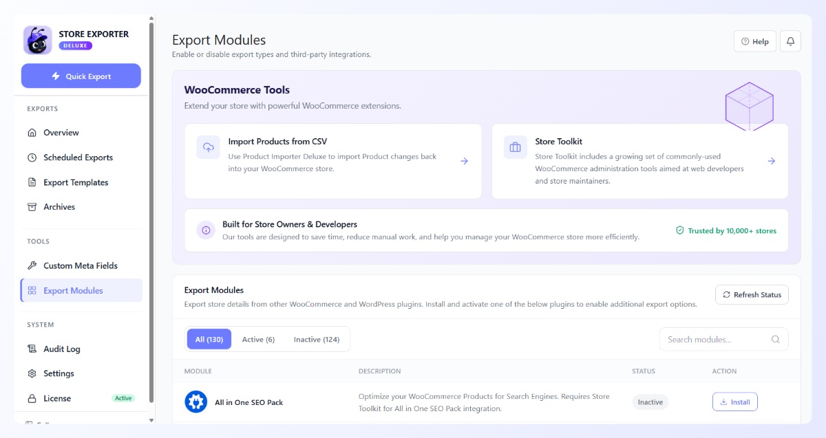Click the Export Modules grid icon

click(x=32, y=290)
